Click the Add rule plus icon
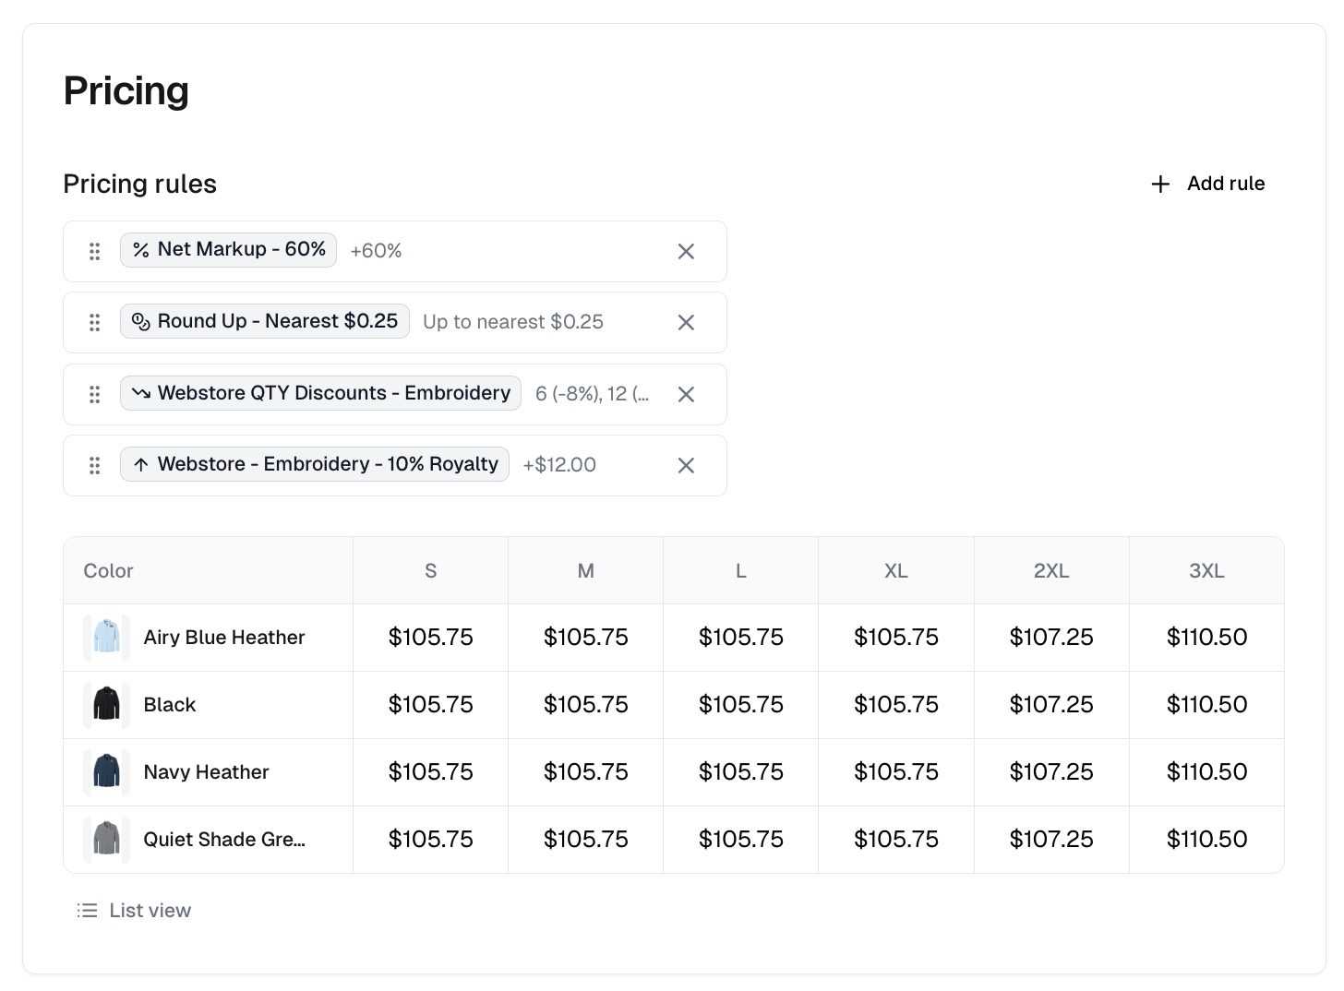Screen dimensions: 1344x991 1160,184
